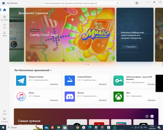Open WinRAR from taskbar
The height and width of the screenshot is (130, 163).
coord(102,127)
